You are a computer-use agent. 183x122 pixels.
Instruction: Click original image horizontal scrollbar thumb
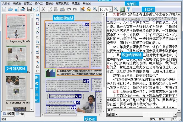click(x=60, y=115)
